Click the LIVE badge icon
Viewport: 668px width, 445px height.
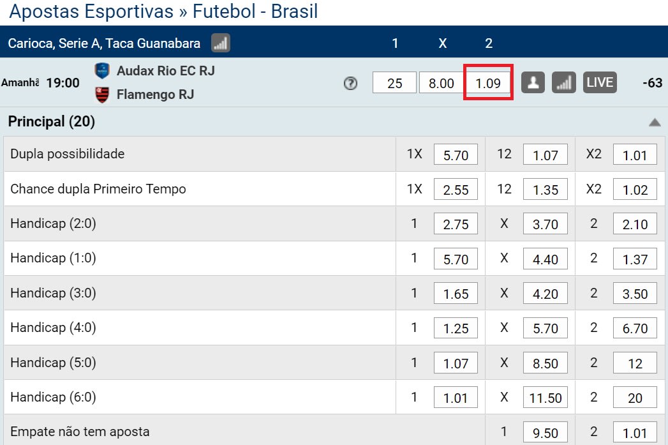[x=600, y=82]
